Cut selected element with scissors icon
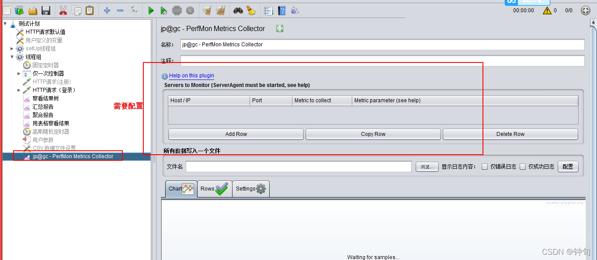The height and width of the screenshot is (260, 597). coord(63,10)
